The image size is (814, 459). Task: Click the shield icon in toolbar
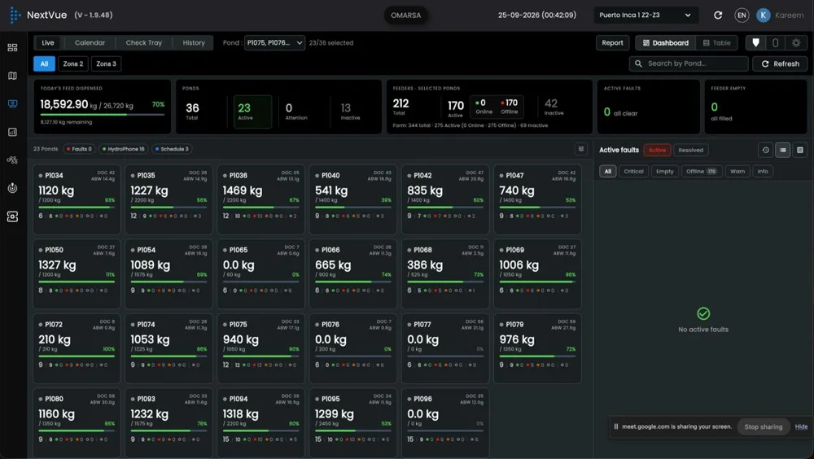pyautogui.click(x=756, y=43)
